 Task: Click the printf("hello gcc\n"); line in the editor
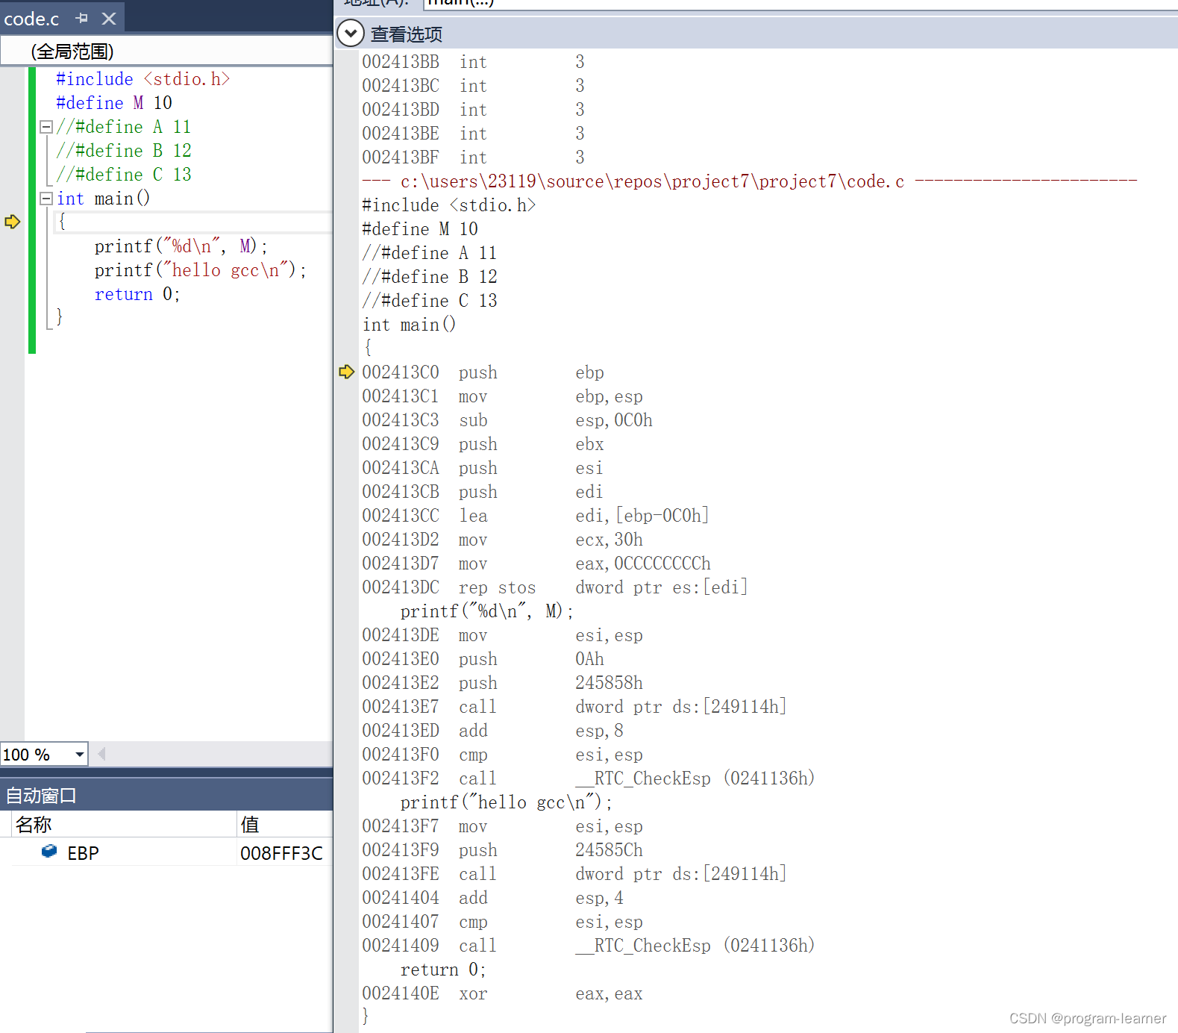200,270
